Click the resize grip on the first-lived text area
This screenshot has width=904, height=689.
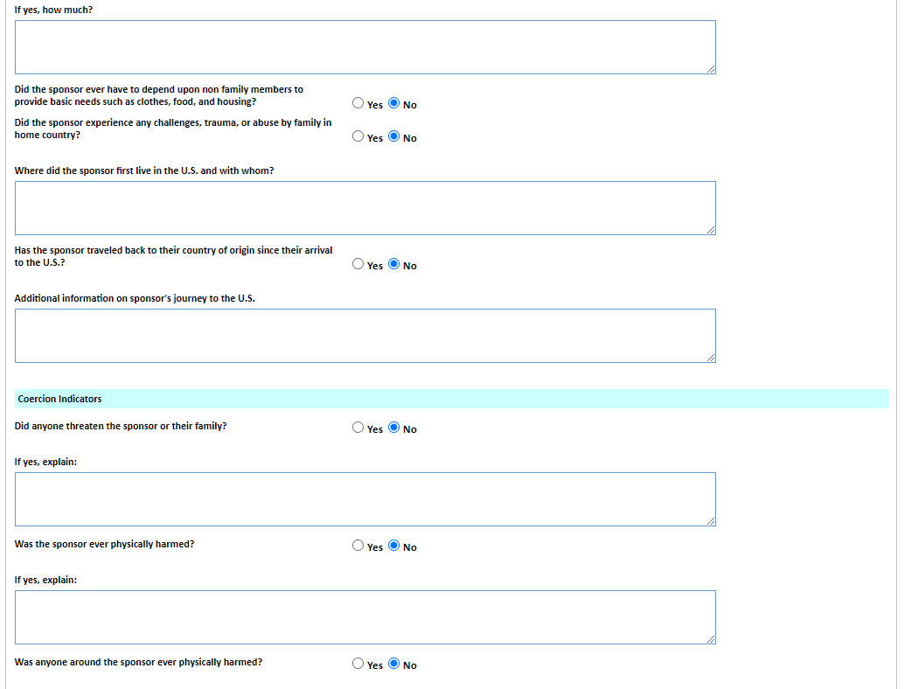click(711, 230)
